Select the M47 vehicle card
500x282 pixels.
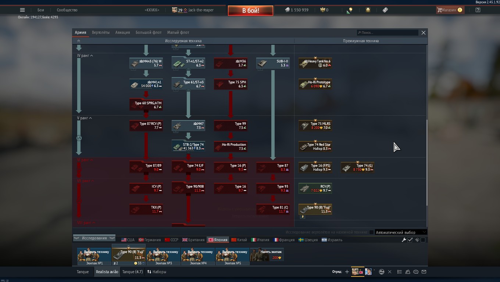(x=188, y=126)
